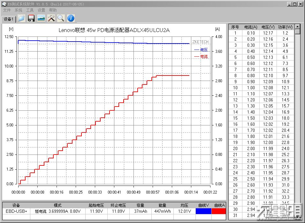Select row 8 voltage 12.10
Image resolution: width=305 pixels, height=223 pixels.
click(268, 76)
